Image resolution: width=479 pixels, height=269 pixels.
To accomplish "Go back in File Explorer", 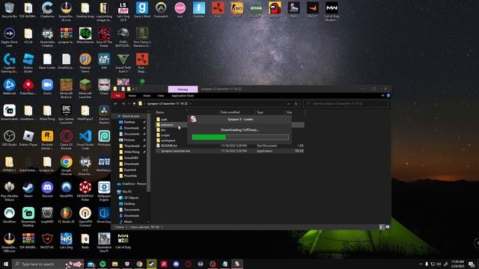I will [x=116, y=104].
